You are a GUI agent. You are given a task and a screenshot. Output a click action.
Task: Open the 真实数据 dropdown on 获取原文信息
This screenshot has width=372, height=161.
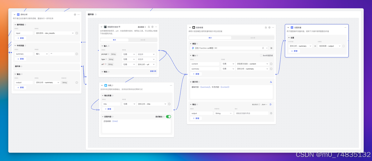(142, 27)
